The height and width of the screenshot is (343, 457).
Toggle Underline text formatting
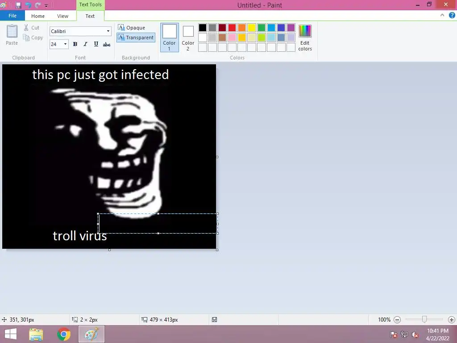[96, 44]
